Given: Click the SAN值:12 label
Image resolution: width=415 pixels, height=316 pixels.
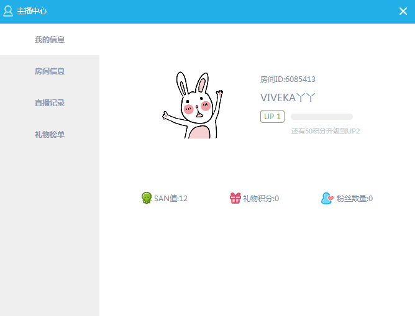Looking at the screenshot, I should 171,198.
